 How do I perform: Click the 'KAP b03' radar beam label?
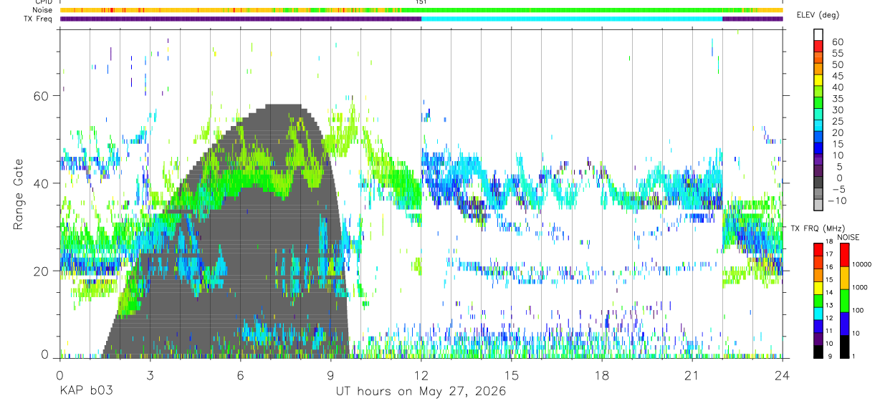[85, 391]
